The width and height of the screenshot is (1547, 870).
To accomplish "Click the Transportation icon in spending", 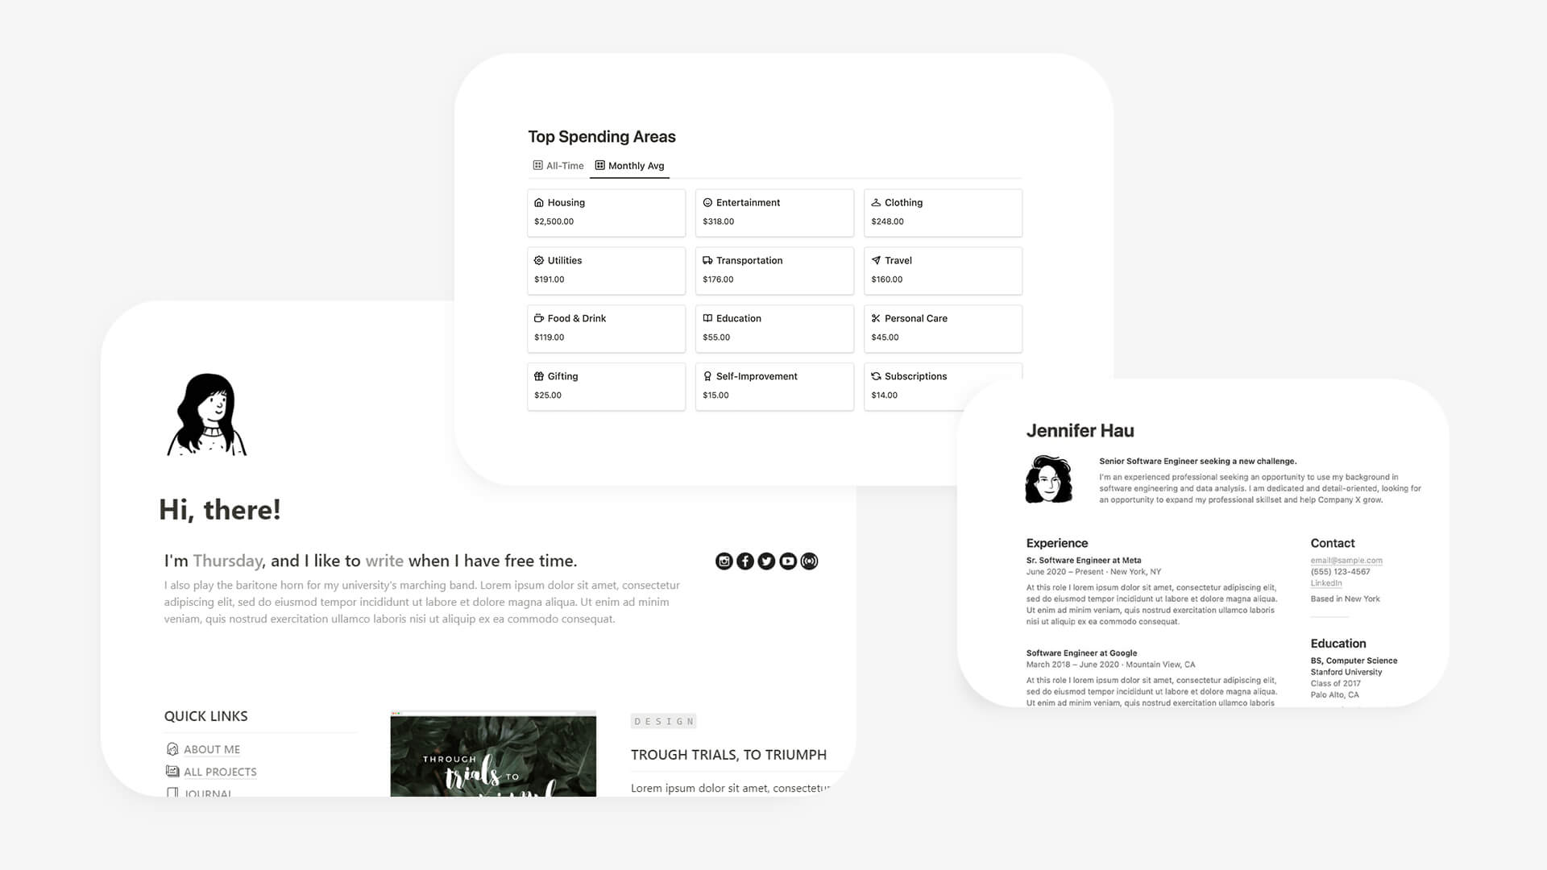I will [707, 260].
